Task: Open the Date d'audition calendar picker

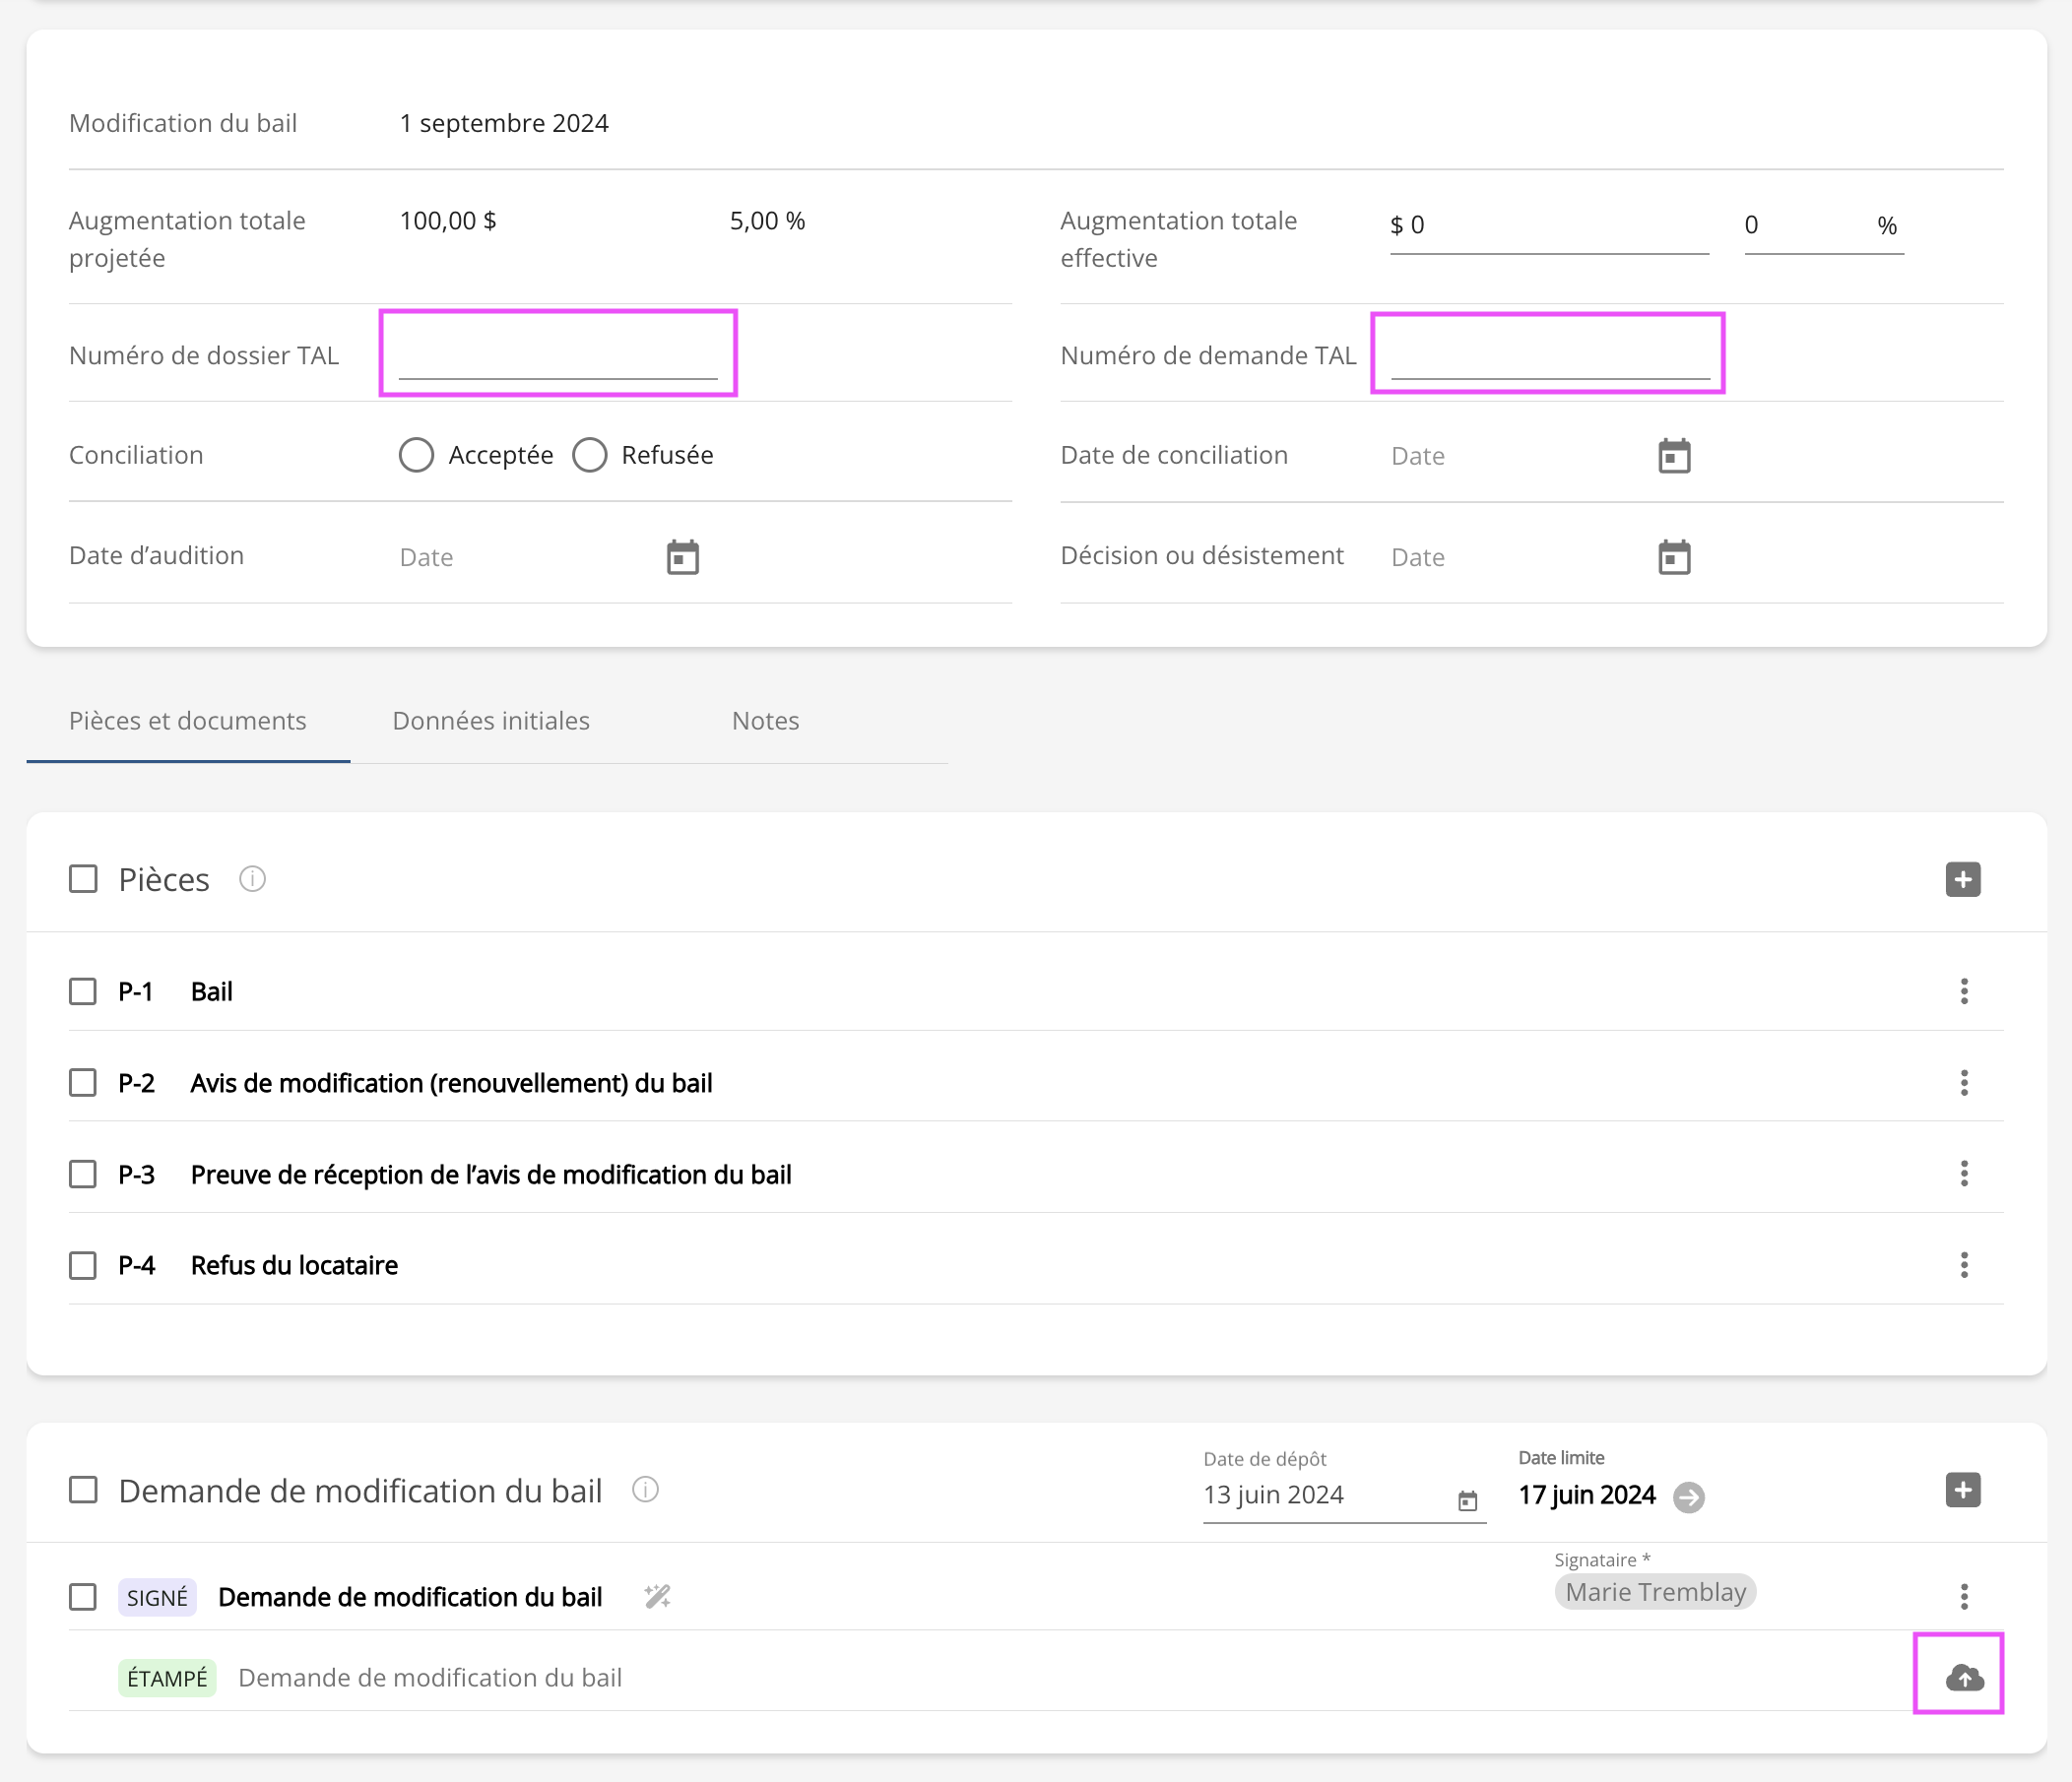Action: [x=682, y=557]
